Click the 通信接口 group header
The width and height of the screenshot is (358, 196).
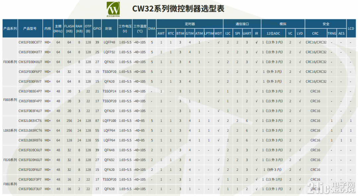pyautogui.click(x=242, y=24)
